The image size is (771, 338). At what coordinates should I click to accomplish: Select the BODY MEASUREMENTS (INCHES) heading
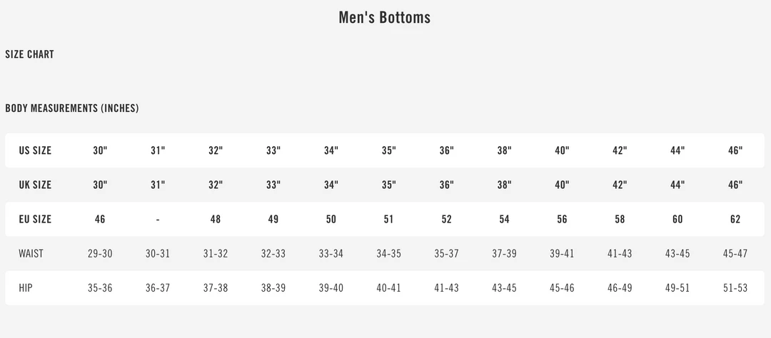click(72, 108)
